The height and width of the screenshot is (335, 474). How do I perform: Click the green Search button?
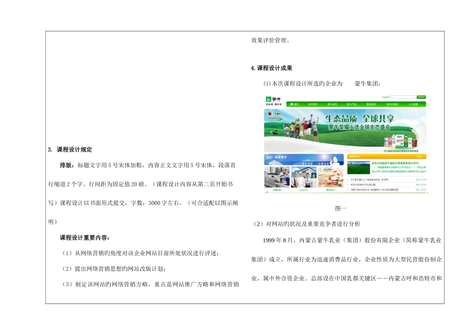point(421,97)
